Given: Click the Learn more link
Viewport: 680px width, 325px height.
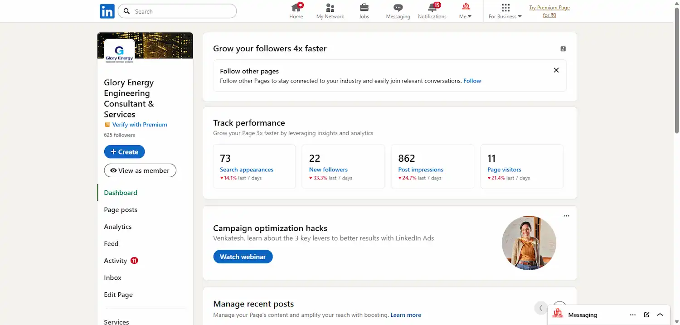Looking at the screenshot, I should click(406, 315).
